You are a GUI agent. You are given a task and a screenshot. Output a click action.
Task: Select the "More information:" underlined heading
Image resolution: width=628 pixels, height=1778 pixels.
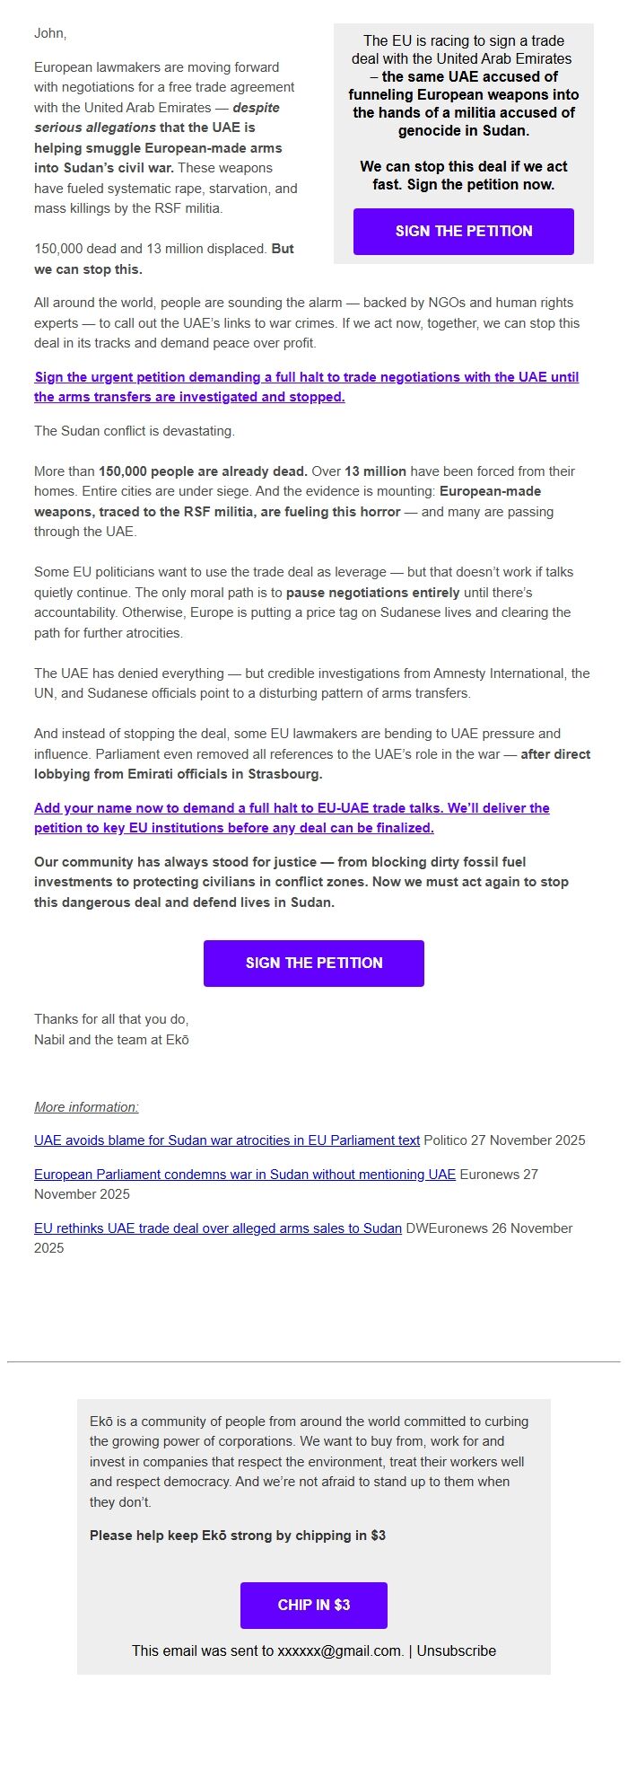[85, 1106]
